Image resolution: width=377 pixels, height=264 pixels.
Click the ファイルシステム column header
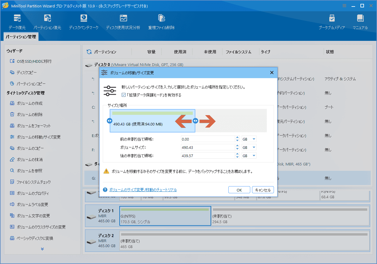point(238,52)
